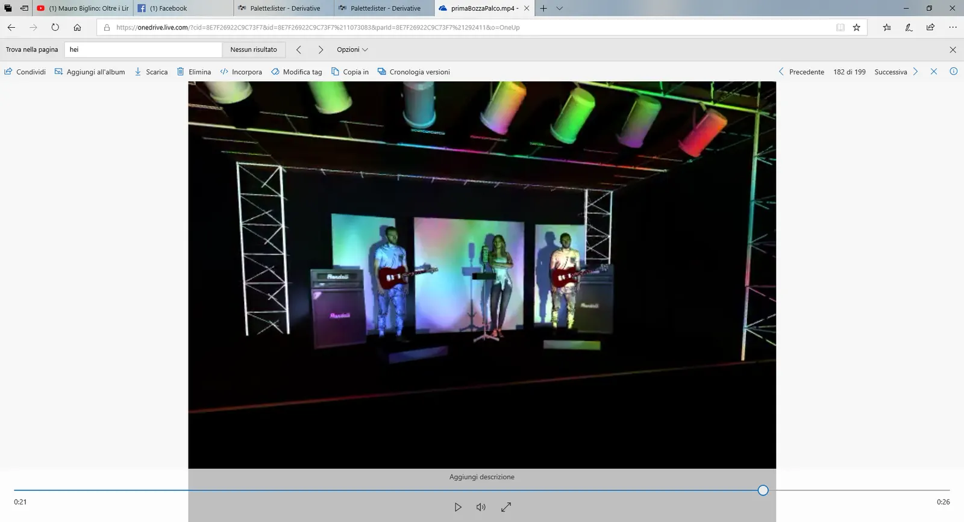Open the browser home page icon
The height and width of the screenshot is (522, 964).
[x=77, y=27]
